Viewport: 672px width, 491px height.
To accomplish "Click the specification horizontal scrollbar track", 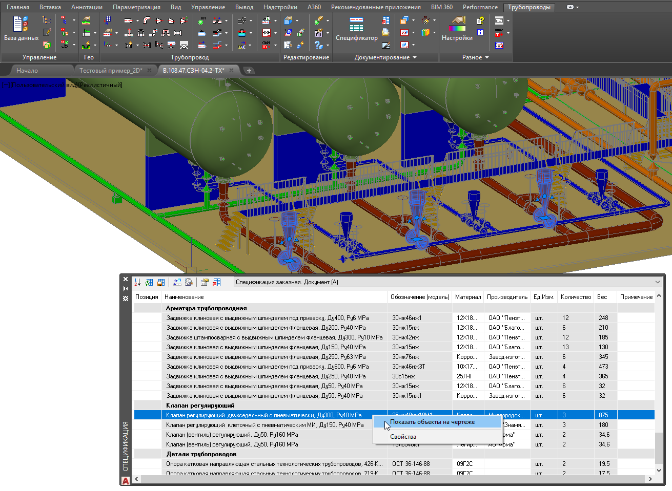I will 394,479.
